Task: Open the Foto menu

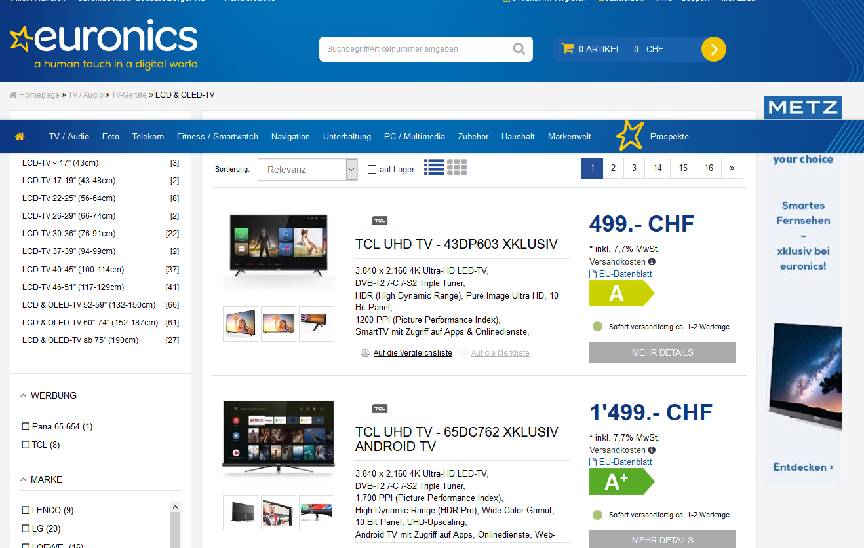Action: pos(111,136)
